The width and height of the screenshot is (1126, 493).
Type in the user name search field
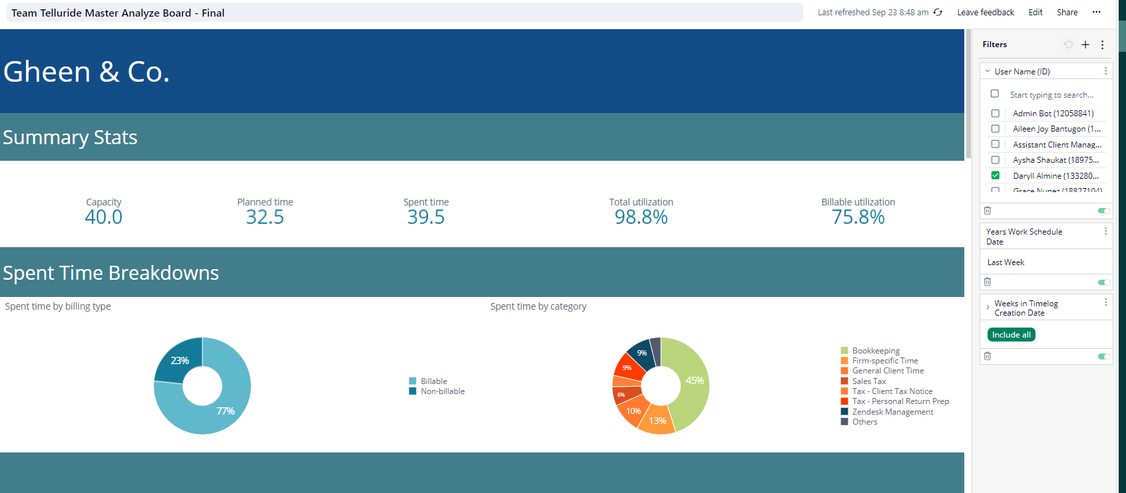point(1051,95)
